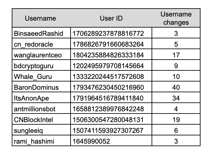Select the cell showing 40 changes
211x156 pixels.
pyautogui.click(x=176, y=87)
